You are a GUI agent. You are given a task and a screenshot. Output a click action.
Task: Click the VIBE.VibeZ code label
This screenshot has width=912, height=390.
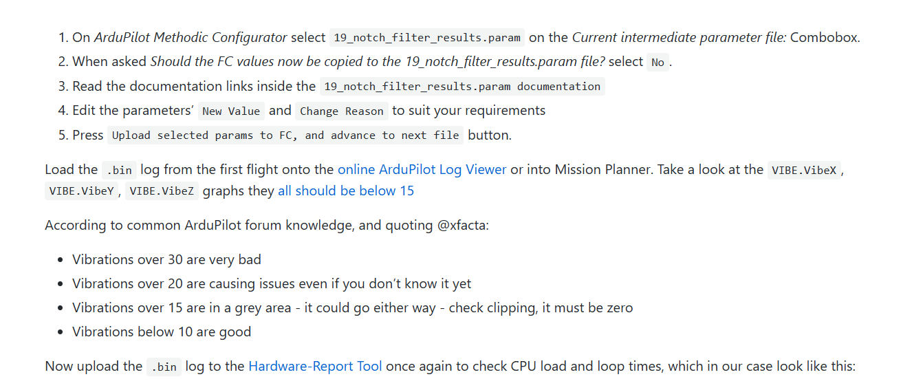tap(162, 191)
